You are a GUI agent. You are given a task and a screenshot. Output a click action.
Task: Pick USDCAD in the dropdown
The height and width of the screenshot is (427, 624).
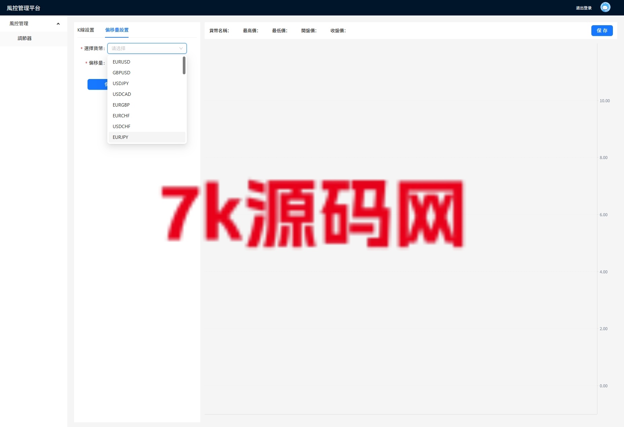point(147,94)
